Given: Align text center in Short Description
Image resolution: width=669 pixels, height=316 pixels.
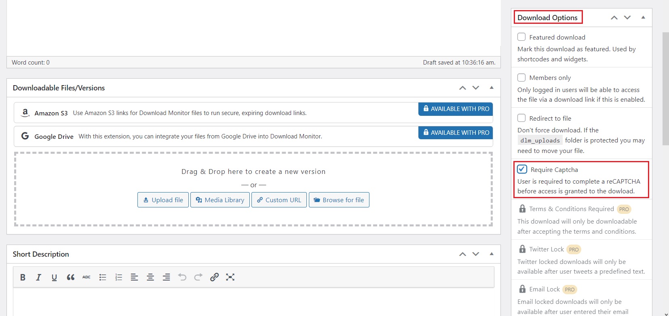Looking at the screenshot, I should (150, 277).
